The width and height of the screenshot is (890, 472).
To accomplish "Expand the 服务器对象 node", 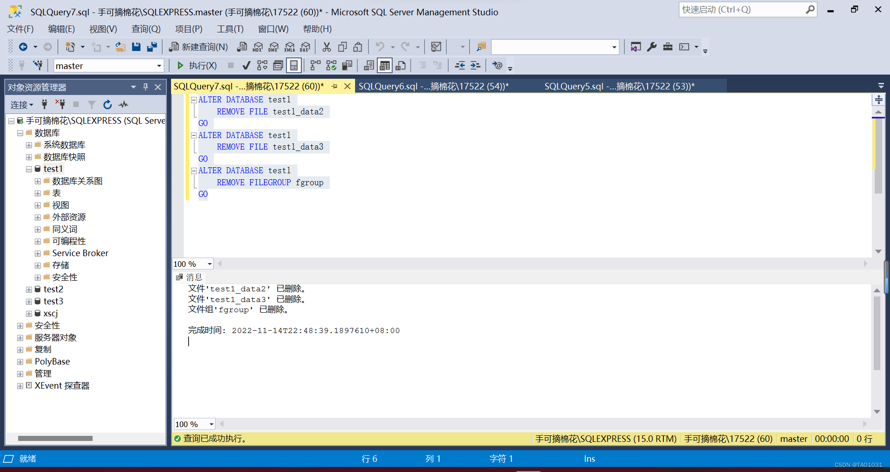I will pos(20,338).
